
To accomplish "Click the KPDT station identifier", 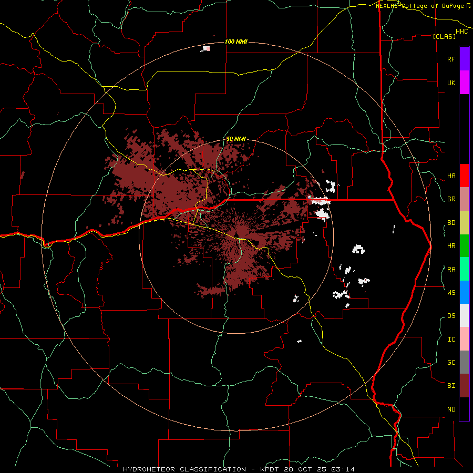I will pyautogui.click(x=270, y=469).
